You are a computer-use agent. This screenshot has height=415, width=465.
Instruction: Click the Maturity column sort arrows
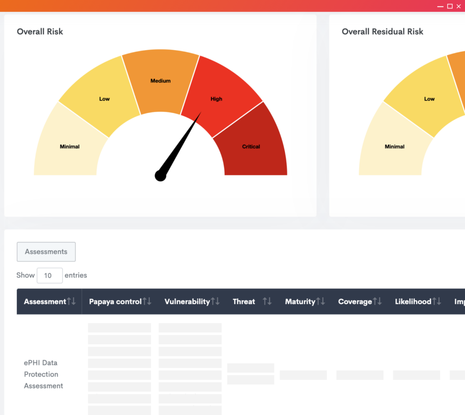click(x=322, y=301)
